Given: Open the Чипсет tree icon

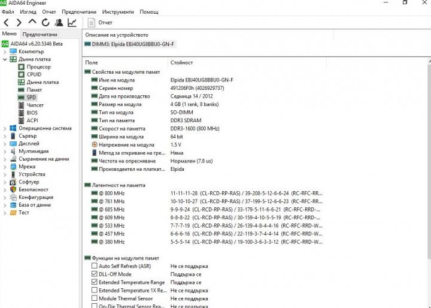Looking at the screenshot, I should tap(21, 105).
